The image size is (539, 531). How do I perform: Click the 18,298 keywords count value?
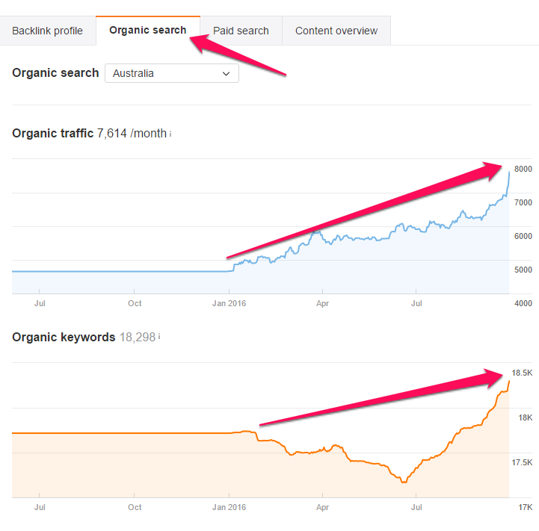pyautogui.click(x=137, y=338)
